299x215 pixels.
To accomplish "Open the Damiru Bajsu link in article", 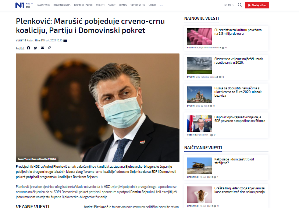I will [140, 192].
